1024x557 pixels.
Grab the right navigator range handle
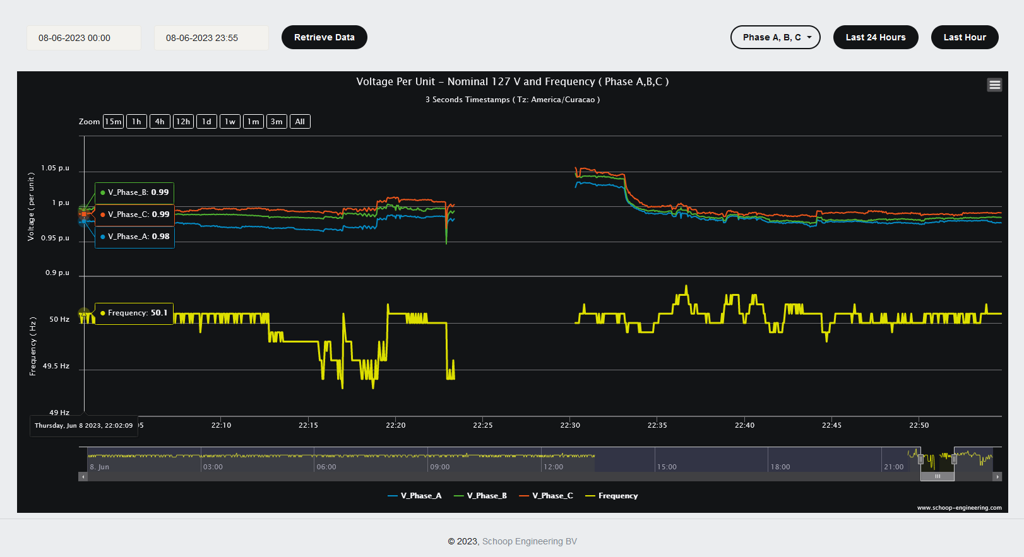[x=954, y=459]
